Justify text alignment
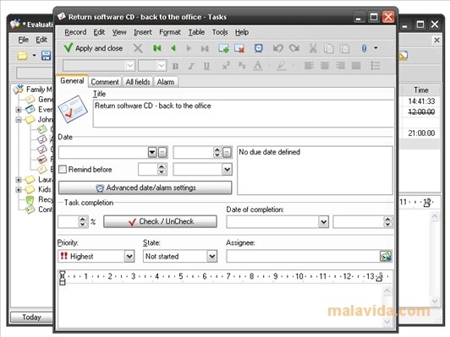This screenshot has width=450, height=337. [x=356, y=66]
